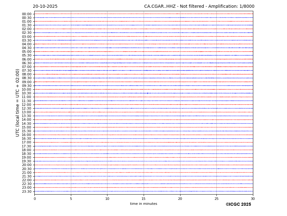Click the 15 tick on the minutes axis
Image resolution: width=287 pixels, height=216 pixels.
click(x=144, y=199)
